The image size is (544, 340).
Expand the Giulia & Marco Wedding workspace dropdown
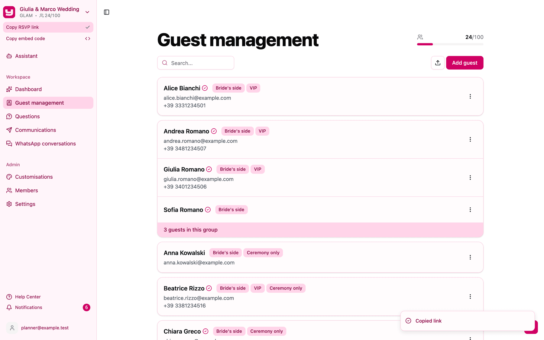87,12
